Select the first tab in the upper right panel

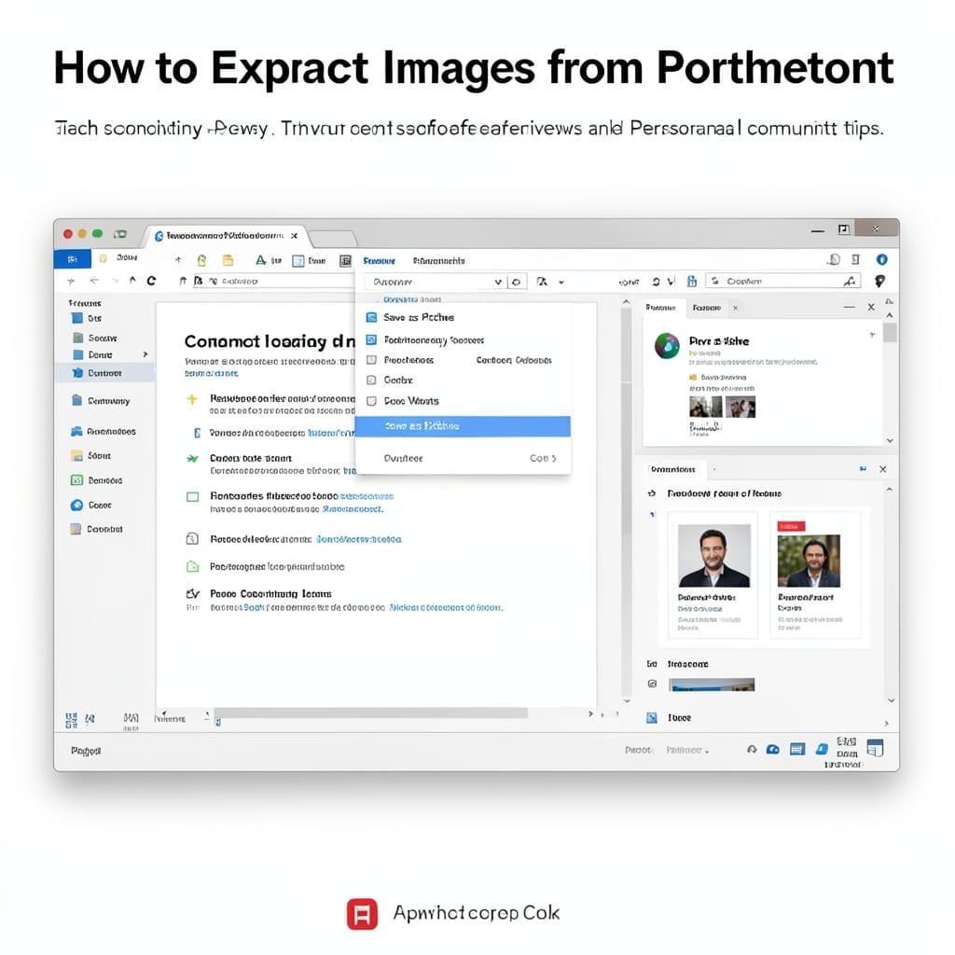661,308
